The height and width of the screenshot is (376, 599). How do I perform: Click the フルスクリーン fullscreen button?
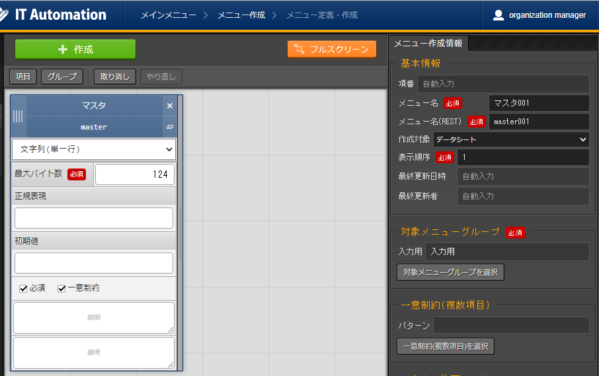point(332,50)
